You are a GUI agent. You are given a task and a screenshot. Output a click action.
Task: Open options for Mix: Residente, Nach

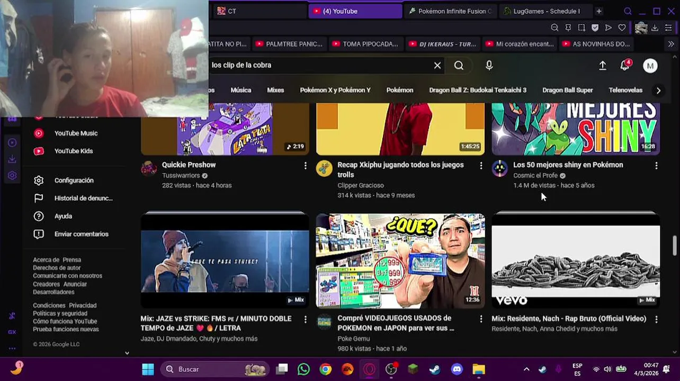point(656,319)
